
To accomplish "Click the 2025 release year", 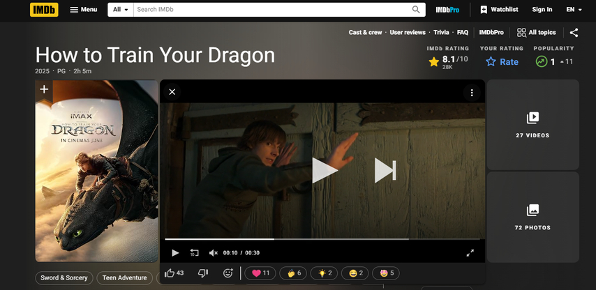I will tap(42, 71).
